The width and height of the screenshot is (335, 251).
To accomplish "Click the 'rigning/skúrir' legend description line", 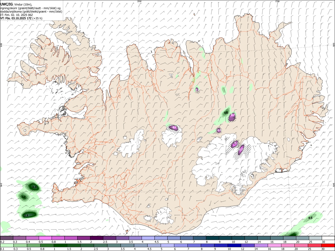I will point(30,8).
